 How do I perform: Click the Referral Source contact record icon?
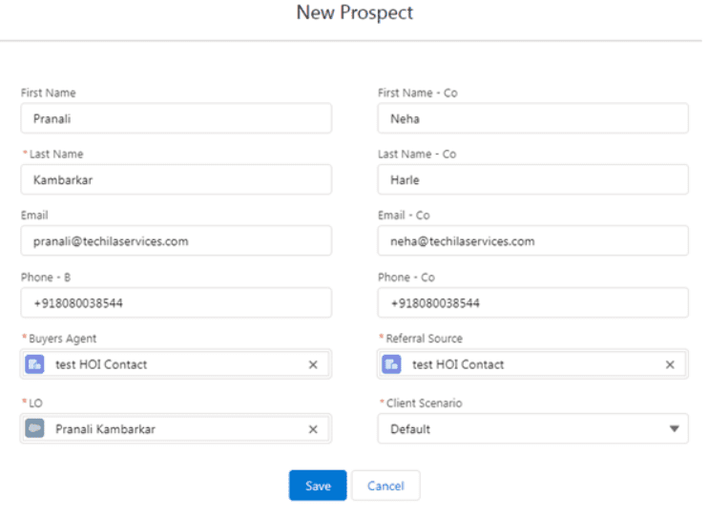pos(391,364)
